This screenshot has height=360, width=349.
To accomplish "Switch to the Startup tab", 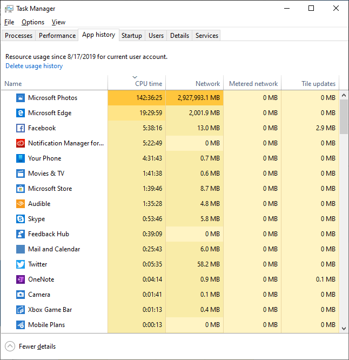I will pos(132,36).
